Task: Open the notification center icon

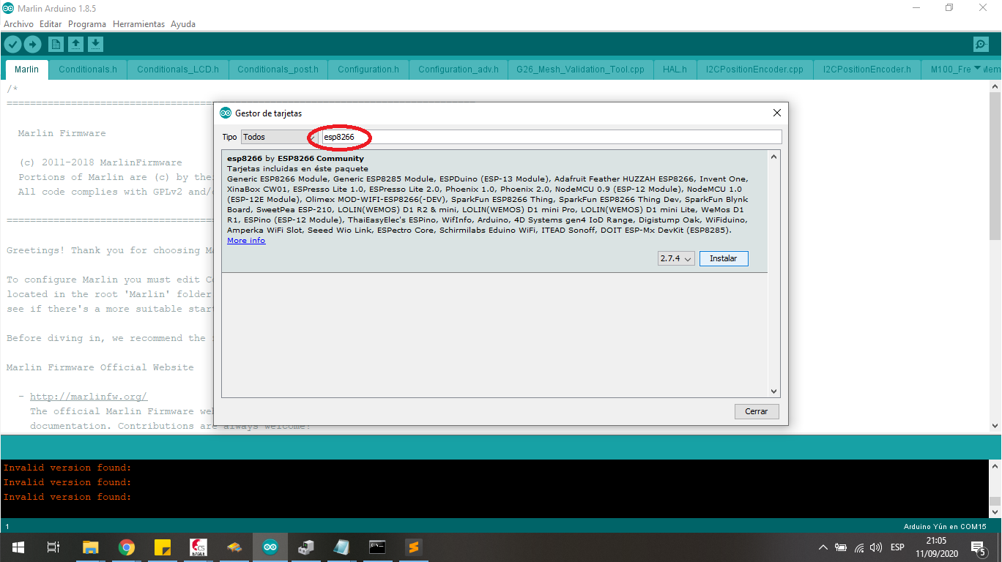Action: (x=978, y=547)
